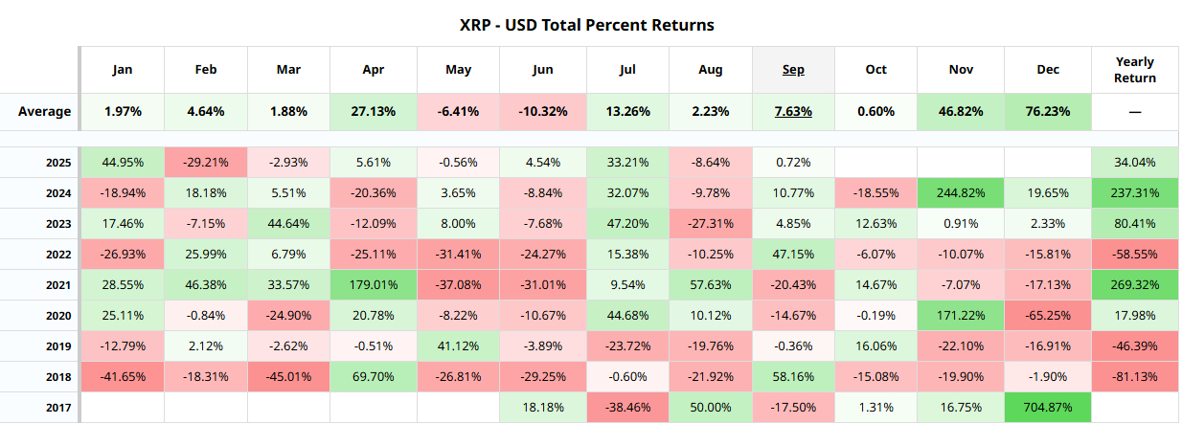Select the 2021 row label
The width and height of the screenshot is (1182, 446).
point(58,285)
